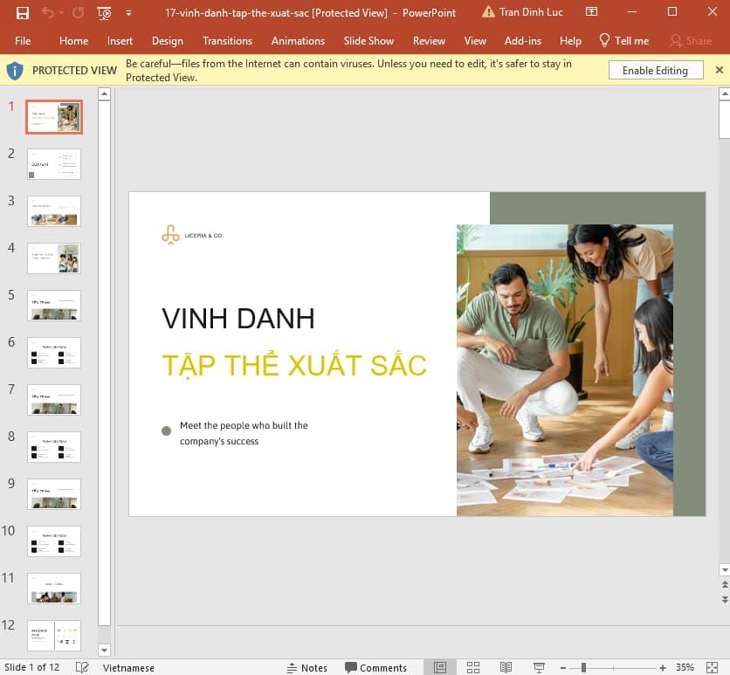Screen dimensions: 730x675
Task: Switch to the Animations ribbon tab
Action: [x=298, y=40]
